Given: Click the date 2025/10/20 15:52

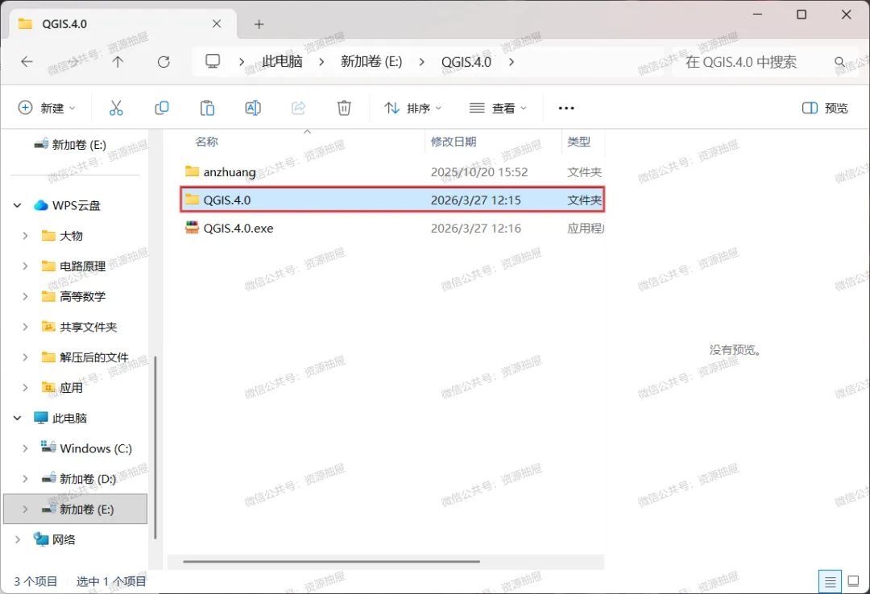Looking at the screenshot, I should (479, 172).
